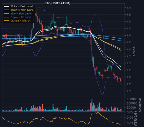Click the Volume axis title
This screenshot has height=127, width=144.
coord(140,105)
